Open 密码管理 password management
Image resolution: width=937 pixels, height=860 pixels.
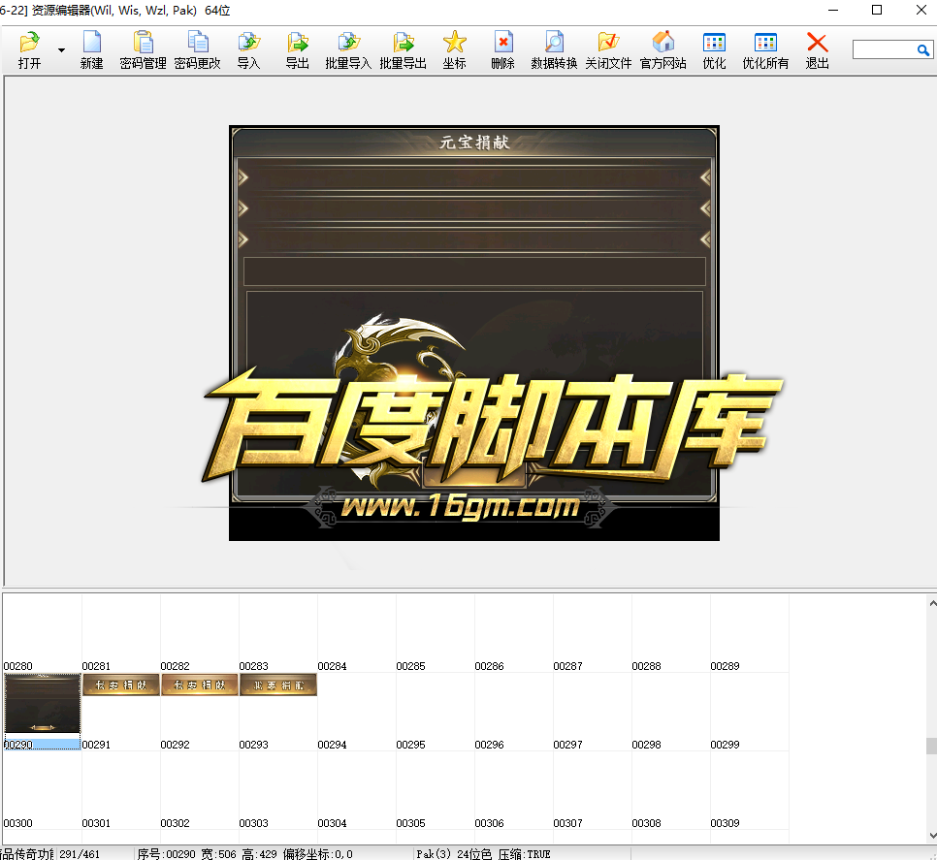(143, 50)
